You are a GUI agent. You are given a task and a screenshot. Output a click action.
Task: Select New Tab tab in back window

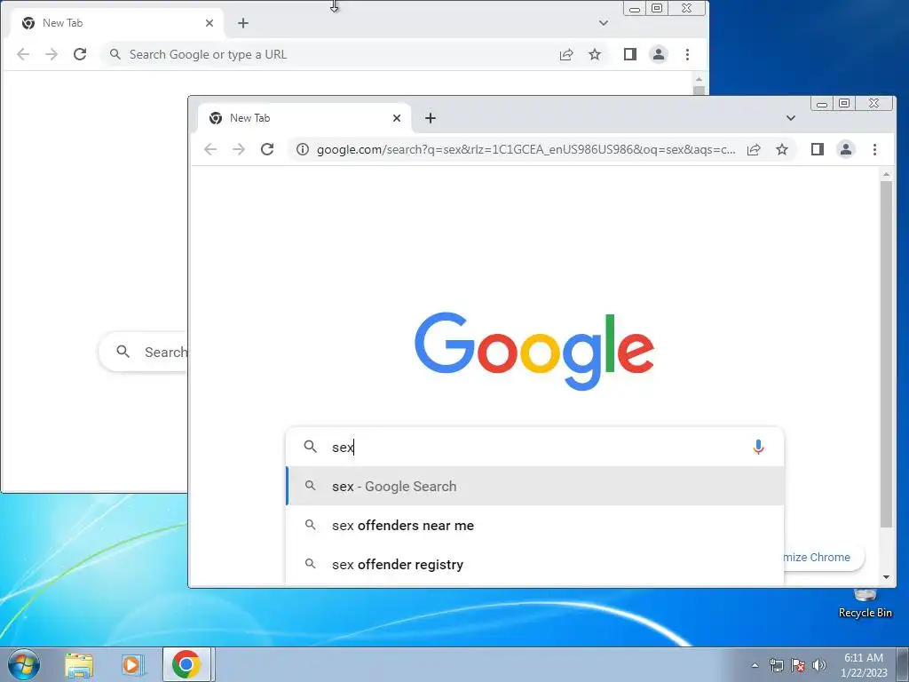point(117,23)
